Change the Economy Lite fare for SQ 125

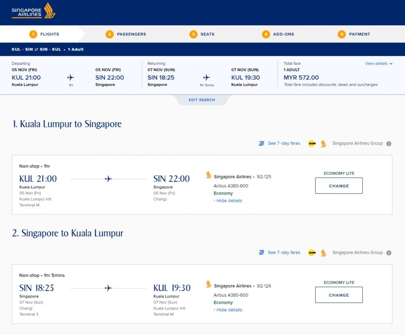pyautogui.click(x=339, y=186)
